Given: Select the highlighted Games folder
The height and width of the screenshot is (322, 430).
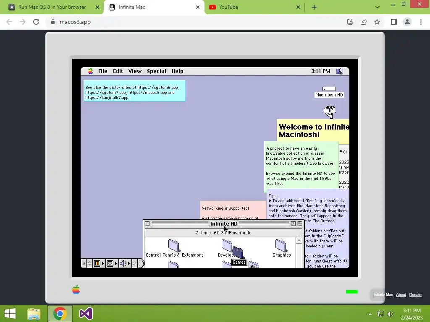Looking at the screenshot, I should [x=238, y=256].
